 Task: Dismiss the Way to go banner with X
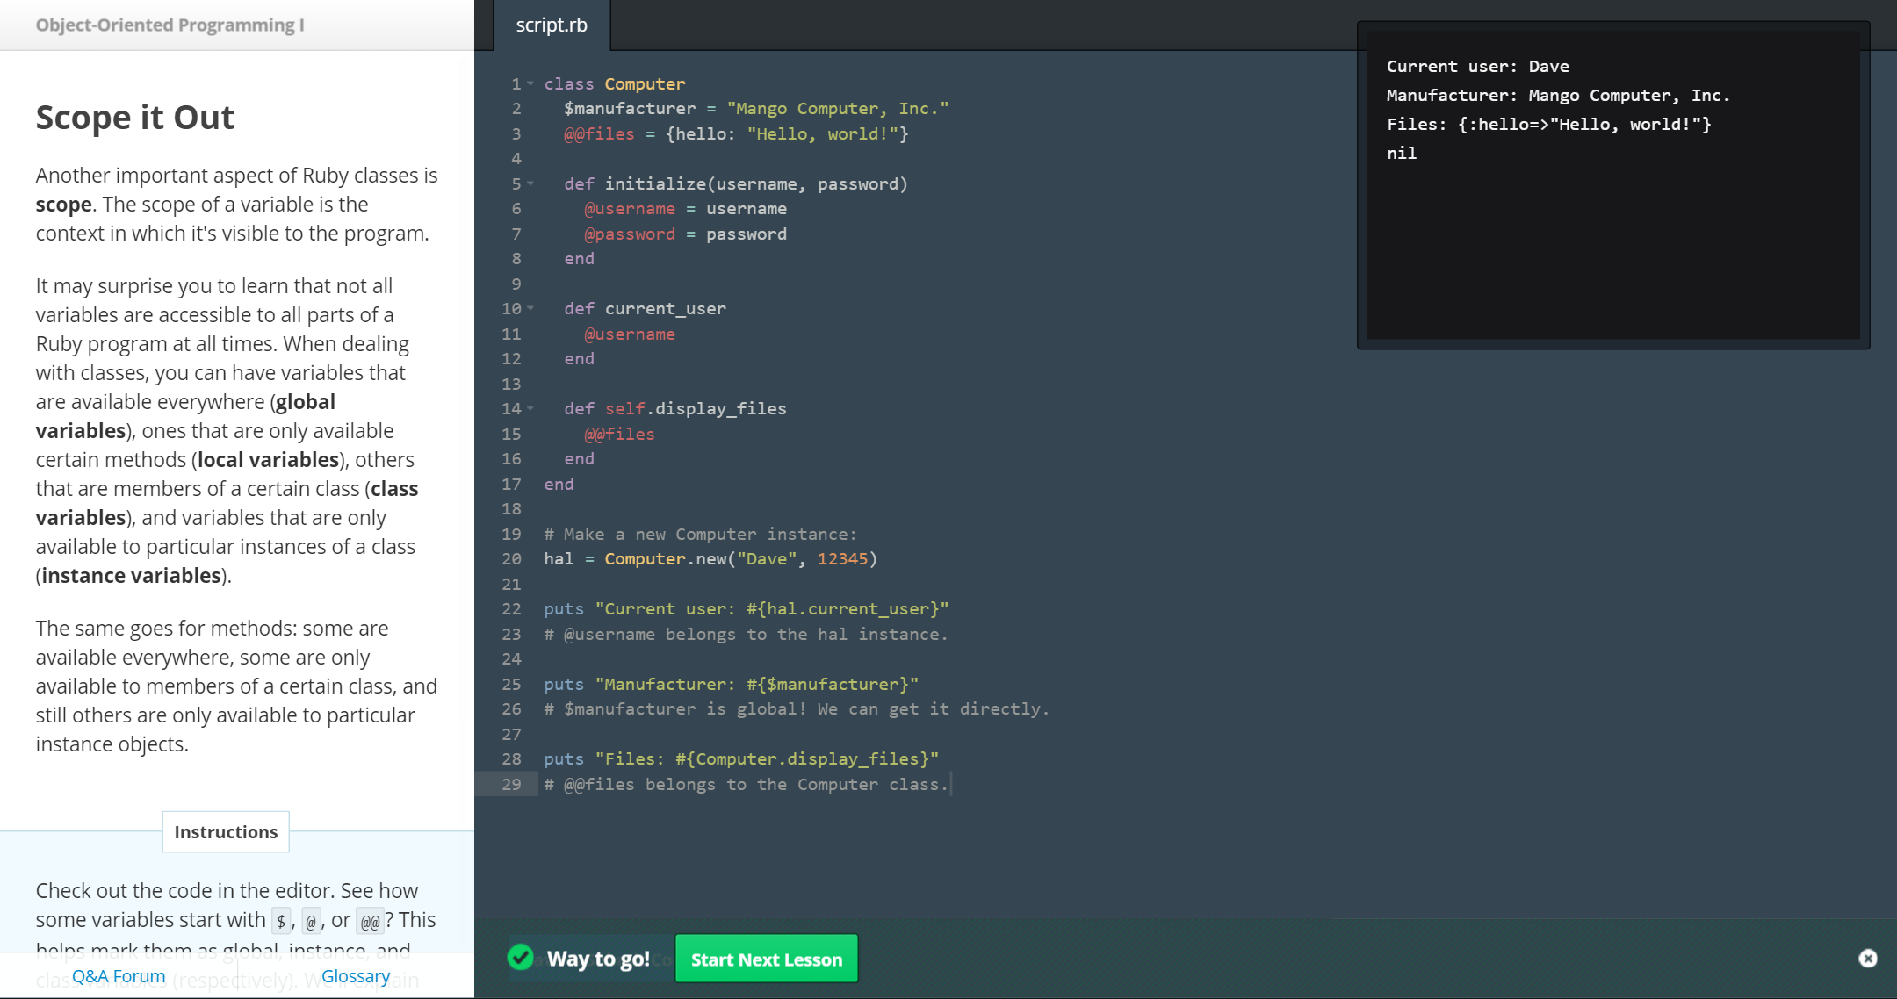1867,959
